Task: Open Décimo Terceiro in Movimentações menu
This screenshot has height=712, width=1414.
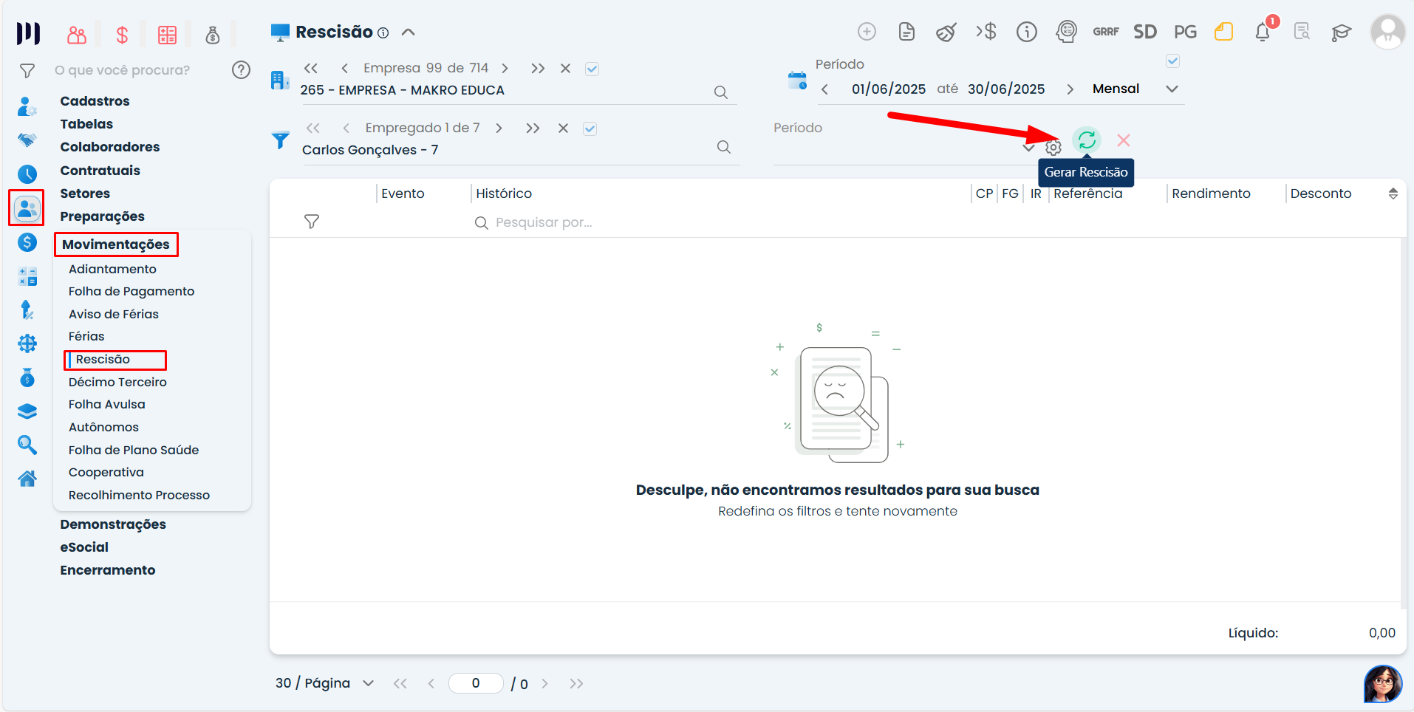Action: (x=117, y=382)
